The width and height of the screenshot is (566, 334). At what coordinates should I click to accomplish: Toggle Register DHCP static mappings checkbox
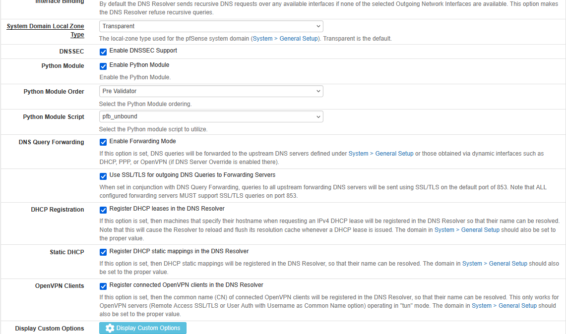(x=103, y=252)
